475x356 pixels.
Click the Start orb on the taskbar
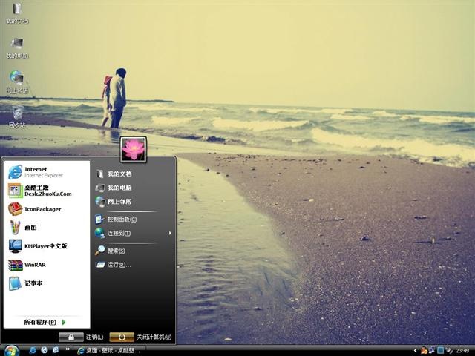click(12, 351)
